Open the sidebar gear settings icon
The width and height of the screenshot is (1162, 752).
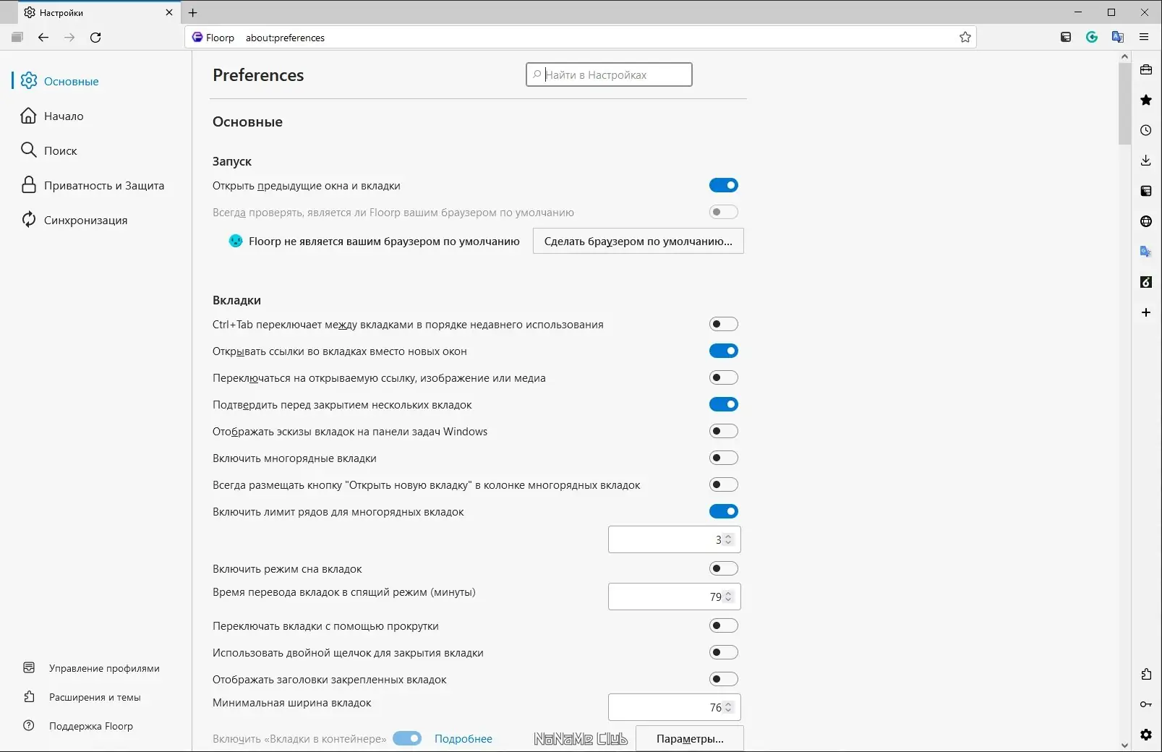pyautogui.click(x=1146, y=735)
